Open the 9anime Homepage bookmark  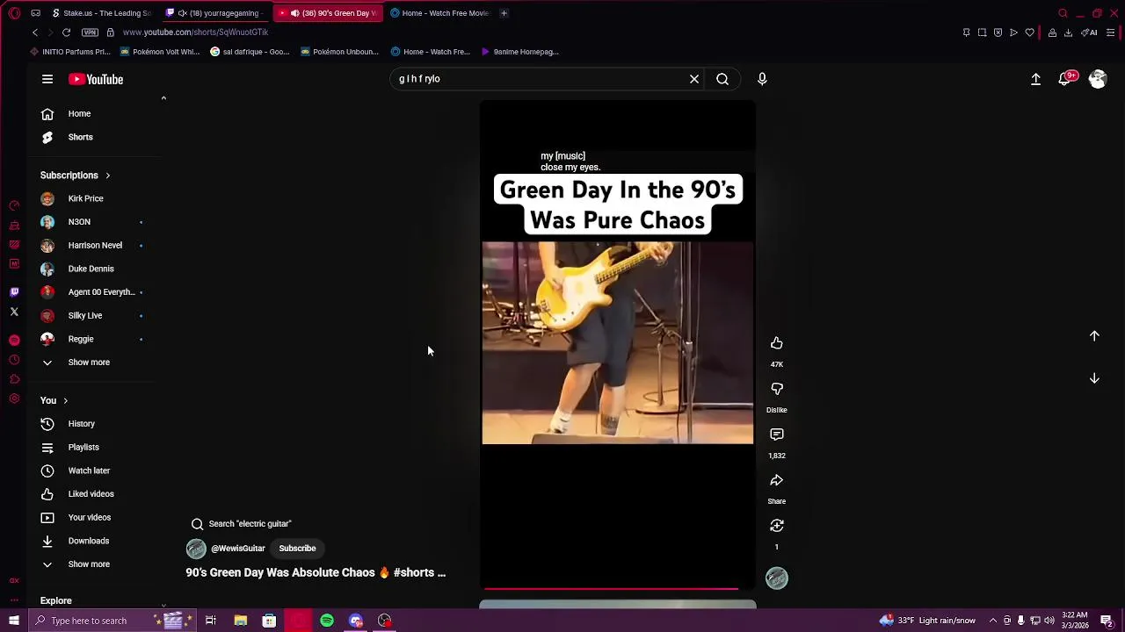(x=519, y=52)
